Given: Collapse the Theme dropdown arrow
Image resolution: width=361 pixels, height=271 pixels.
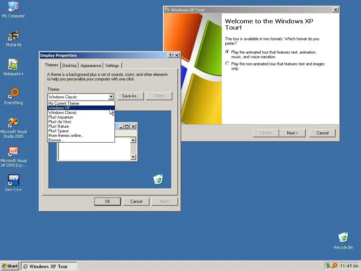Looking at the screenshot, I should tap(111, 97).
